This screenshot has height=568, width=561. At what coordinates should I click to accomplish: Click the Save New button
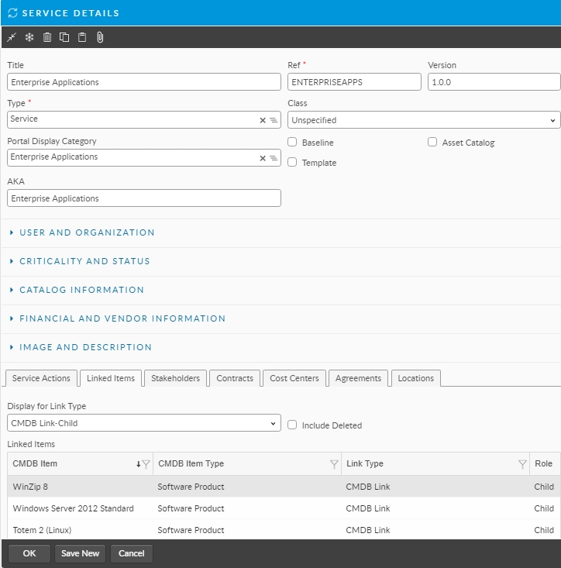click(80, 553)
